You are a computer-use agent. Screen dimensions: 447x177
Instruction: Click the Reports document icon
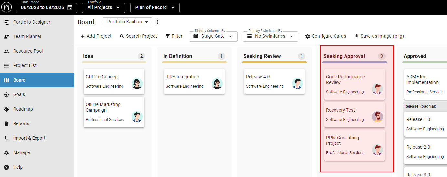tap(6, 124)
